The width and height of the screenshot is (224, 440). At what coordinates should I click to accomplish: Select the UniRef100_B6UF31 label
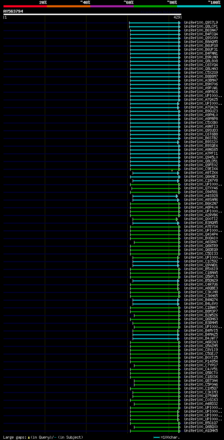point(201,49)
